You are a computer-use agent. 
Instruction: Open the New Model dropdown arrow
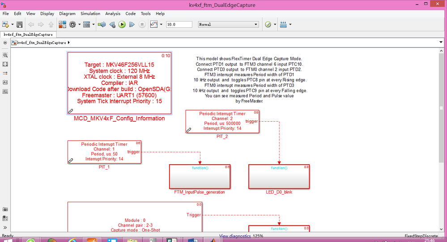tap(12, 25)
